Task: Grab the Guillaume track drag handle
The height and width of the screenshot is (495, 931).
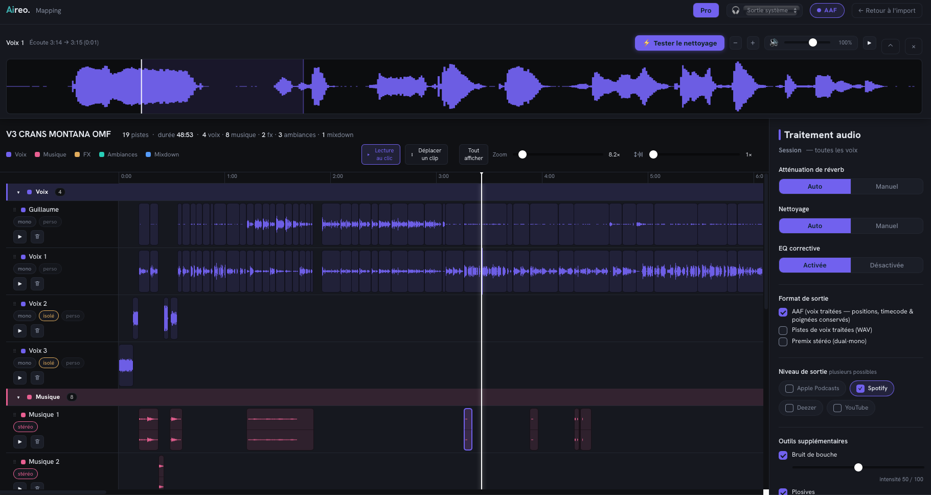Action: pyautogui.click(x=14, y=210)
